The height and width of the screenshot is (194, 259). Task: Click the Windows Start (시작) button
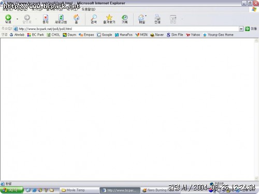[11, 190]
